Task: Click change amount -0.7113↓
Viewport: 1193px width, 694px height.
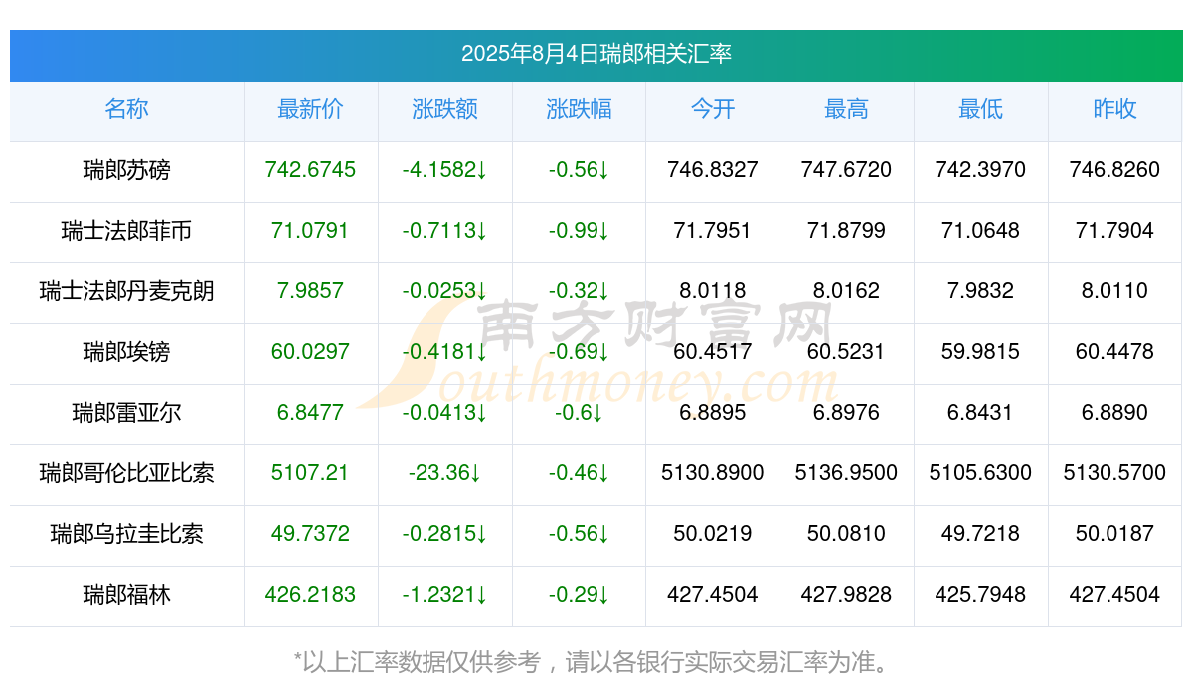Action: tap(444, 231)
